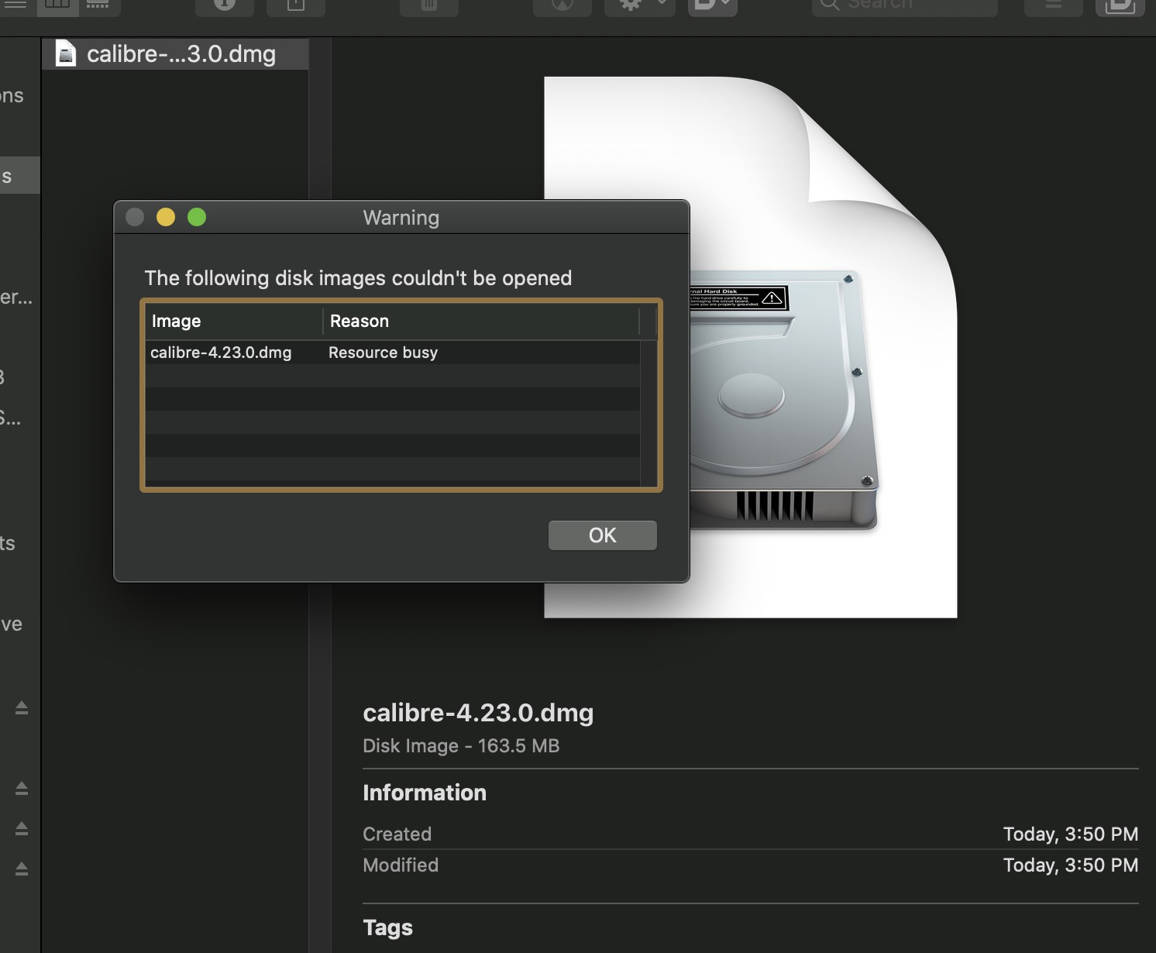Switch to column view in the toolbar
This screenshot has height=953, width=1156.
58,6
